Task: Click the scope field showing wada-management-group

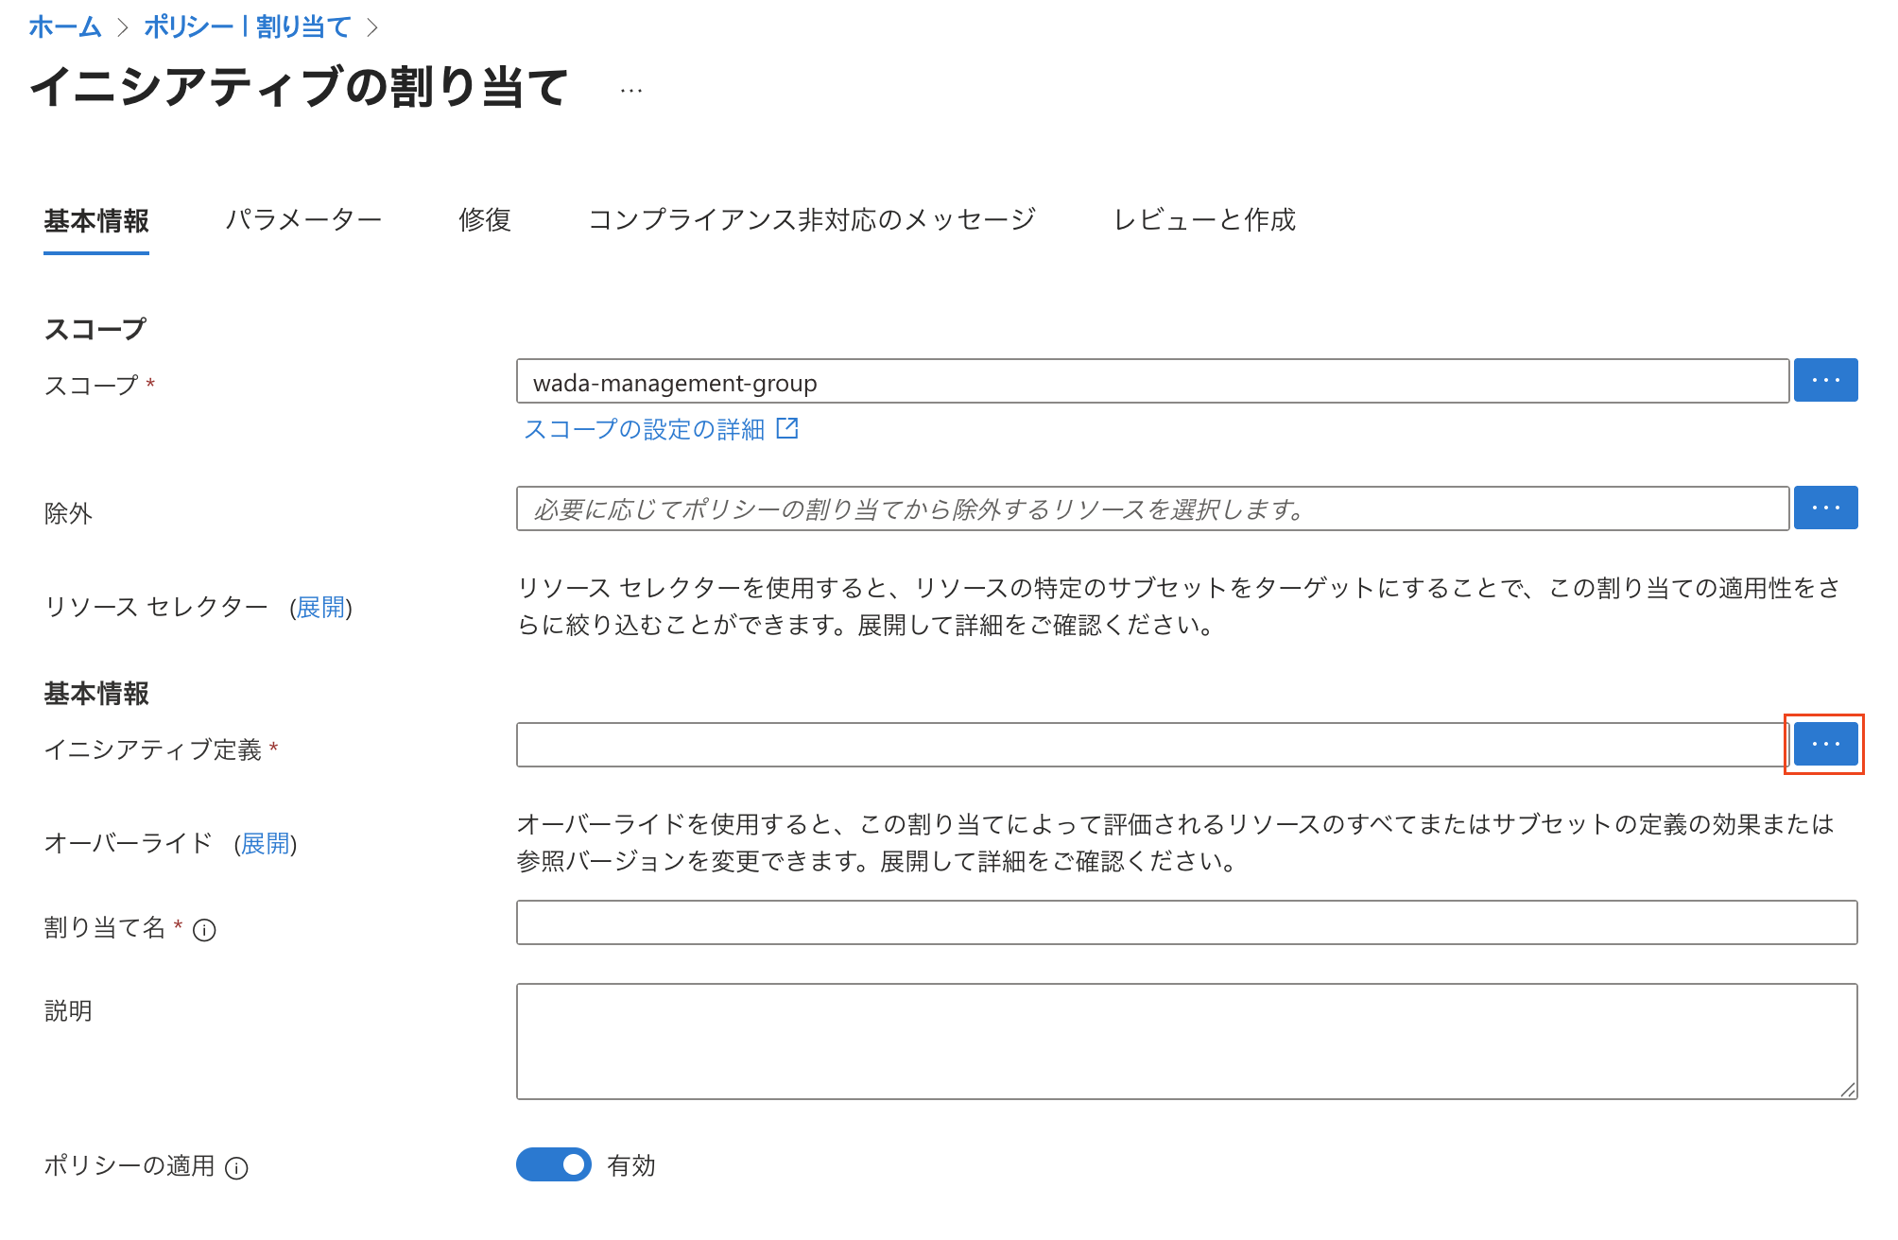Action: pos(1153,381)
